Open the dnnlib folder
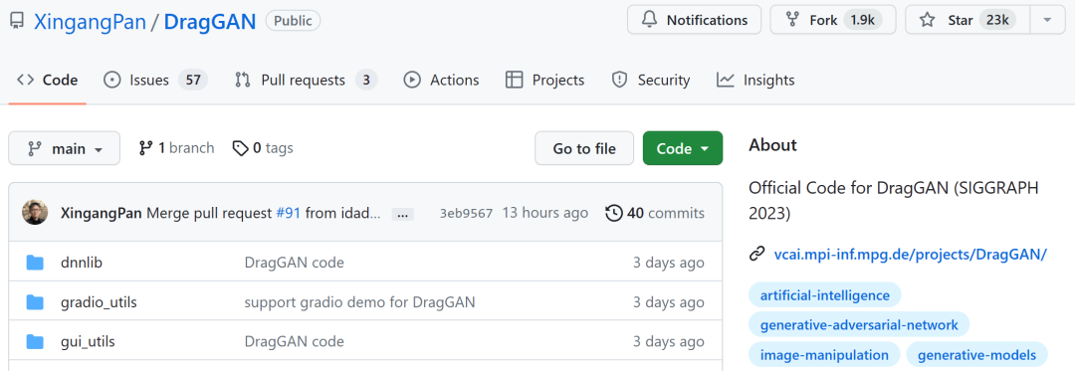The image size is (1075, 371). pyautogui.click(x=82, y=263)
